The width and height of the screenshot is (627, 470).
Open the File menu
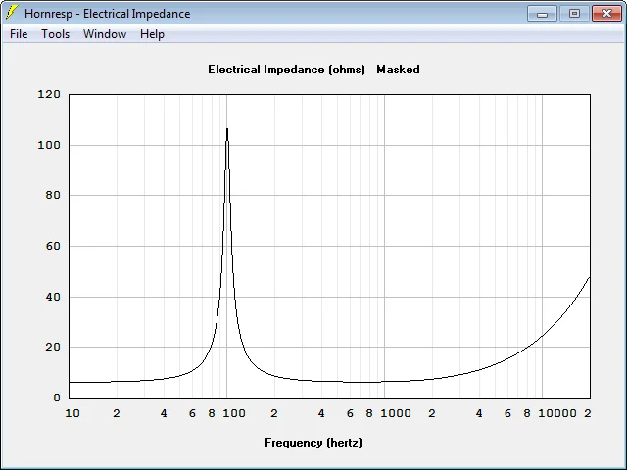19,34
